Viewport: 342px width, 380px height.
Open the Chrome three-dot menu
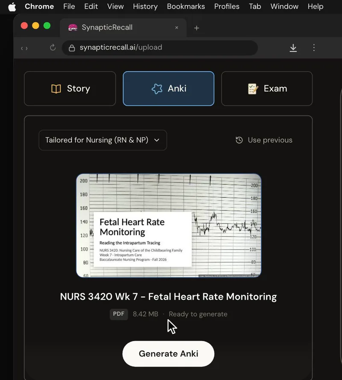314,47
